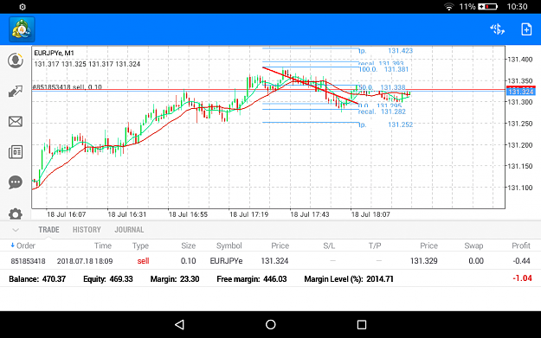Viewport: 541px width, 338px height.
Task: Click the red sell type cell
Action: click(143, 261)
